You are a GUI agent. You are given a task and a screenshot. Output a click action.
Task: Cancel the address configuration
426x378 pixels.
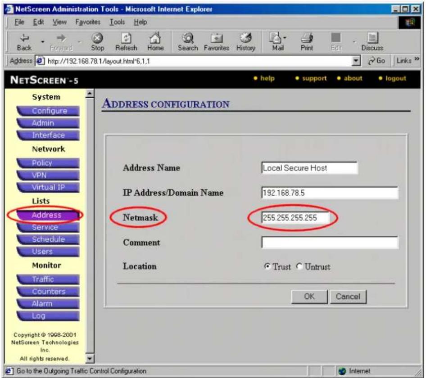[x=348, y=297]
